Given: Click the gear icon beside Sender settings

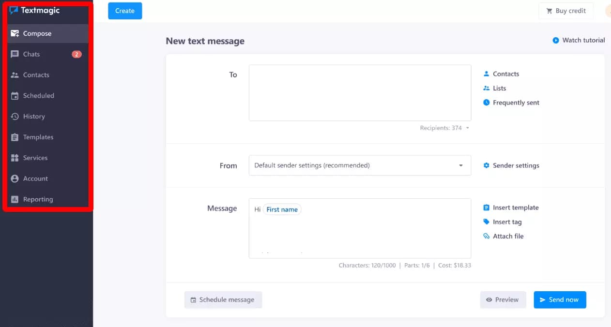Looking at the screenshot, I should coord(487,165).
